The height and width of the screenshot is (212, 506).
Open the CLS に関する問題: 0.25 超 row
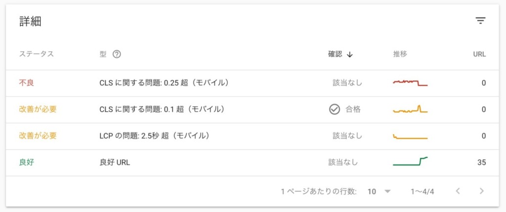click(253, 83)
